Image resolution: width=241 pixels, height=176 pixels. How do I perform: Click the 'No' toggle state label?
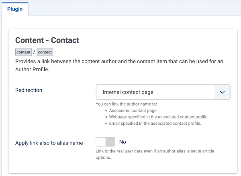tap(123, 142)
